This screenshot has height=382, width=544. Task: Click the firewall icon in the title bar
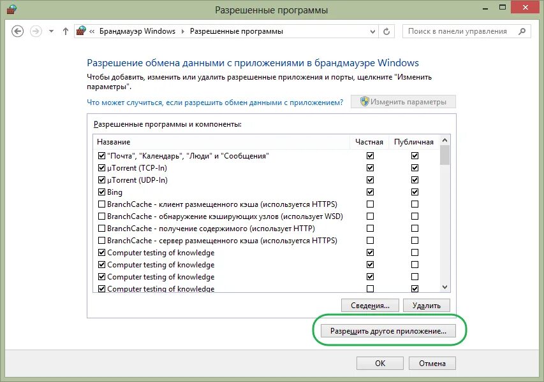tap(11, 9)
